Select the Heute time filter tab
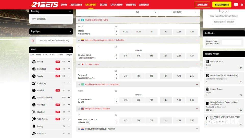 [x=38, y=55]
